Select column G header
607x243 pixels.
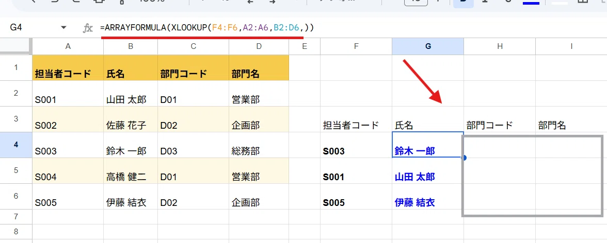[x=428, y=46]
